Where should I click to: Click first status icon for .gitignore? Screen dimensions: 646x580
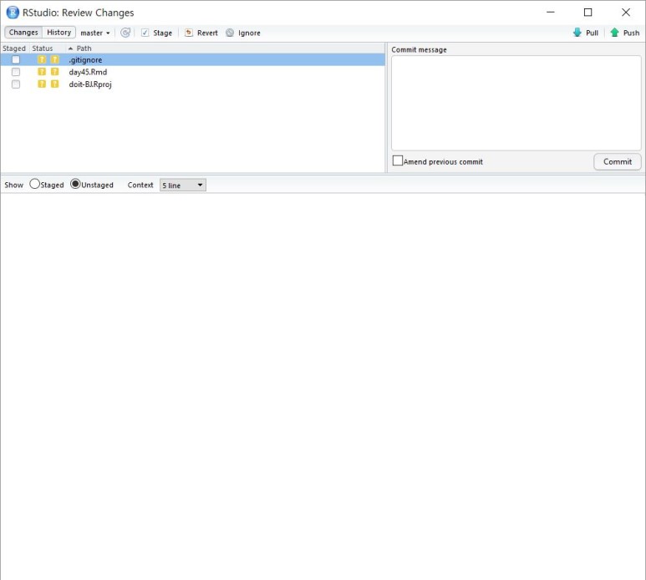point(42,59)
